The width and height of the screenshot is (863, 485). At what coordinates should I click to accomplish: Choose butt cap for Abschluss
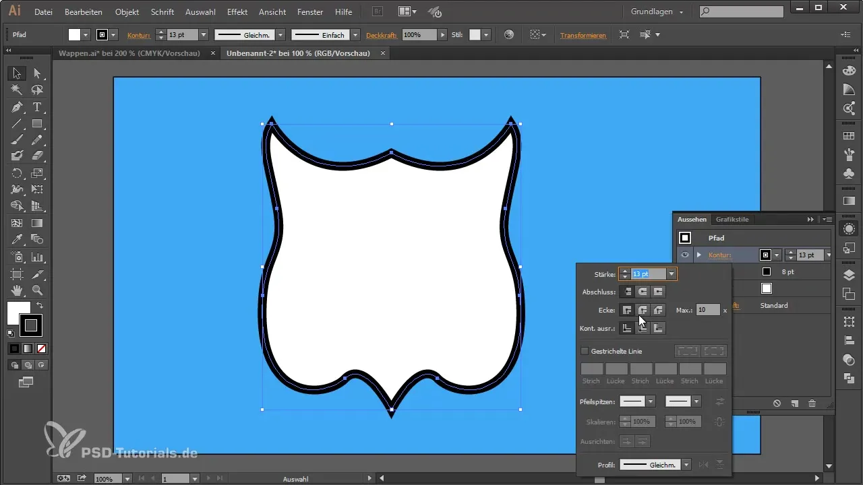627,292
